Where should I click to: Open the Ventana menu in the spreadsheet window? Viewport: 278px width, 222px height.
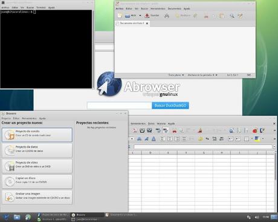coord(161,124)
